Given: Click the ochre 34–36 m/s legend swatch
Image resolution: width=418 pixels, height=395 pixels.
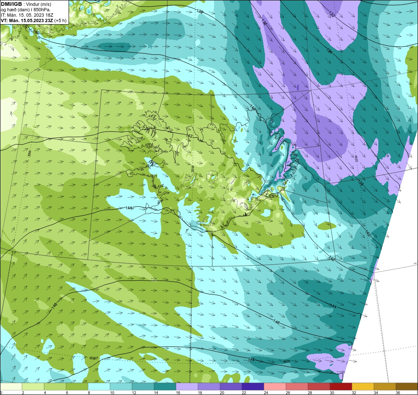Looking at the screenshot, I should (x=385, y=386).
